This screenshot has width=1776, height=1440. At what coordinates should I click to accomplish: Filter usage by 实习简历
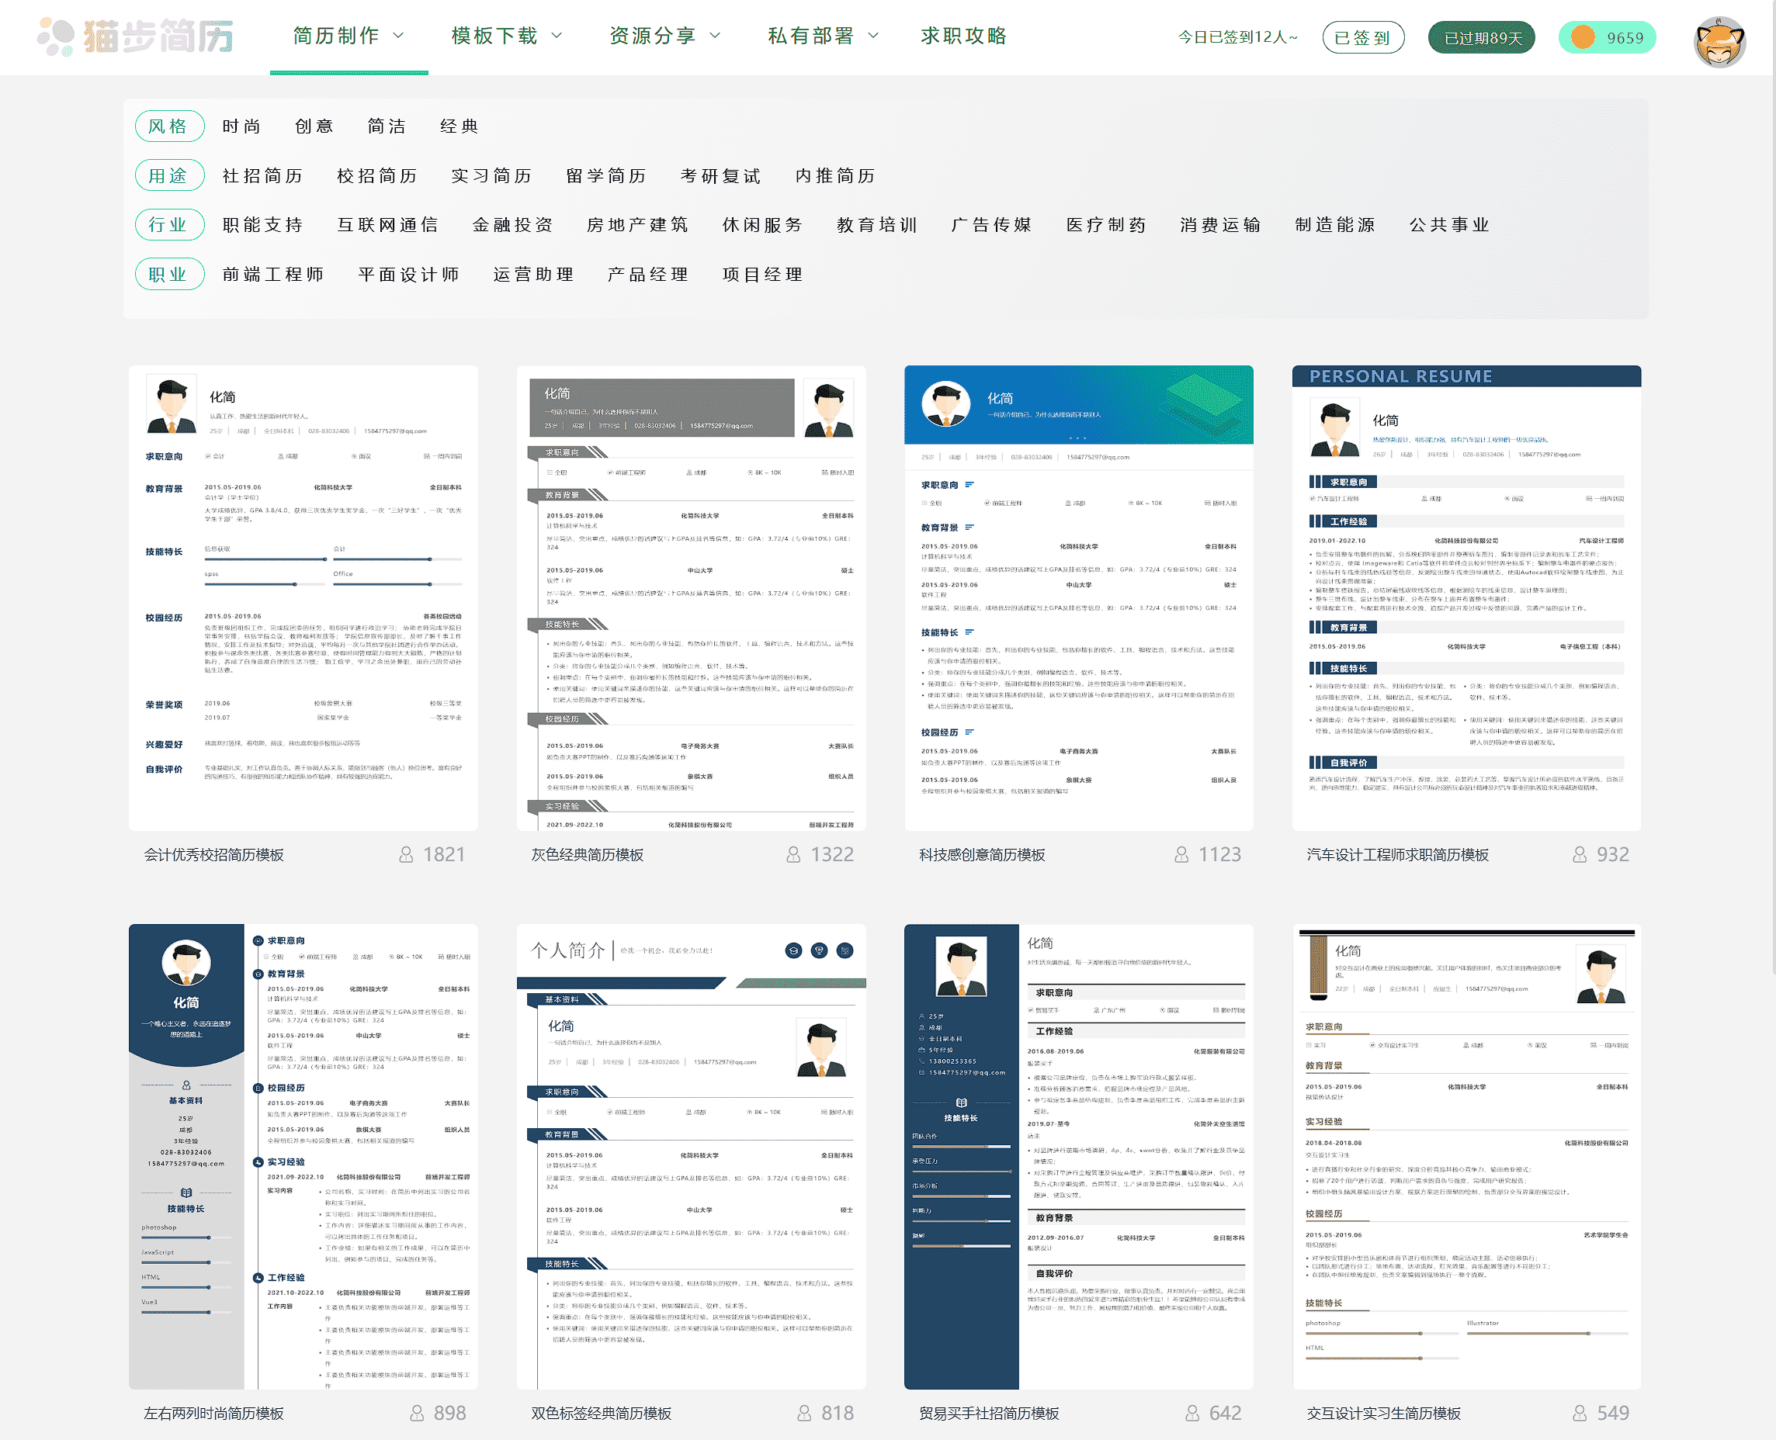pos(492,176)
